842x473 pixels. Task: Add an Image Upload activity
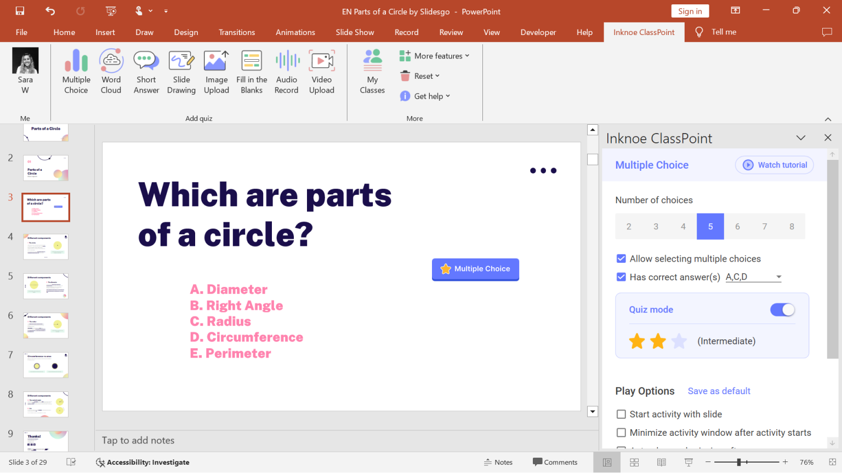[217, 71]
